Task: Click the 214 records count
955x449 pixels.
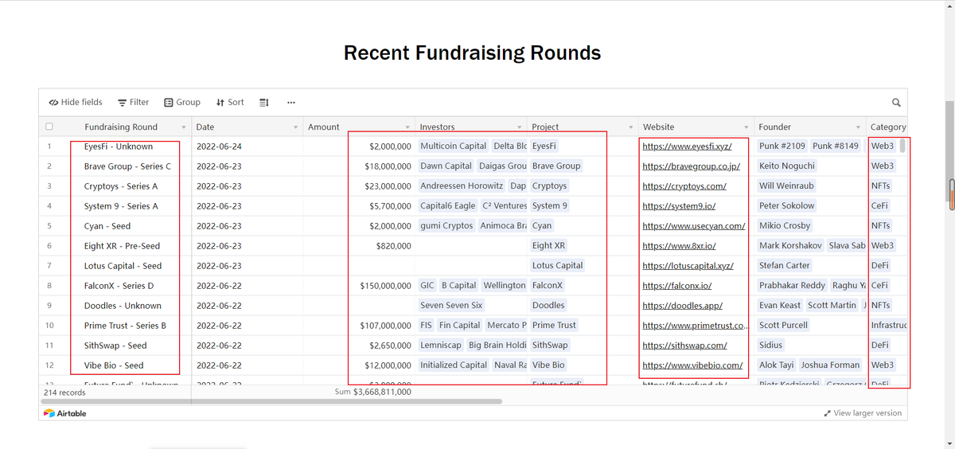Action: (x=64, y=392)
